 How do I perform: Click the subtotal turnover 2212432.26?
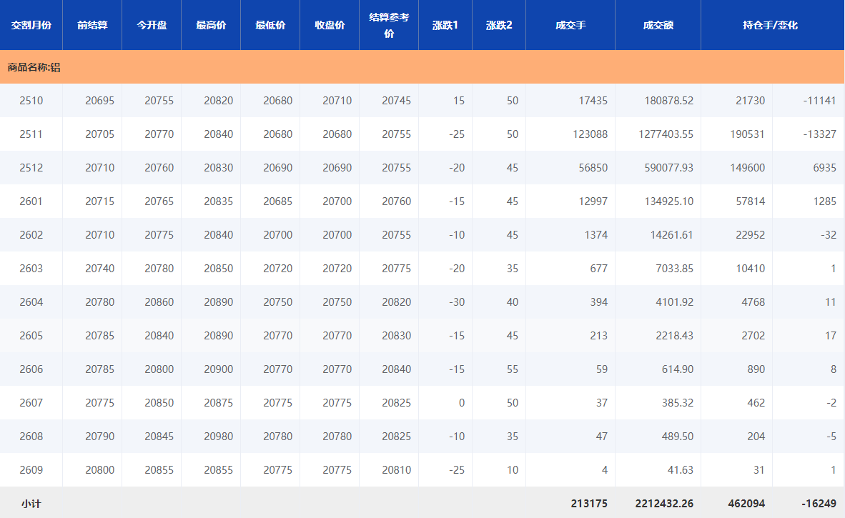point(663,504)
